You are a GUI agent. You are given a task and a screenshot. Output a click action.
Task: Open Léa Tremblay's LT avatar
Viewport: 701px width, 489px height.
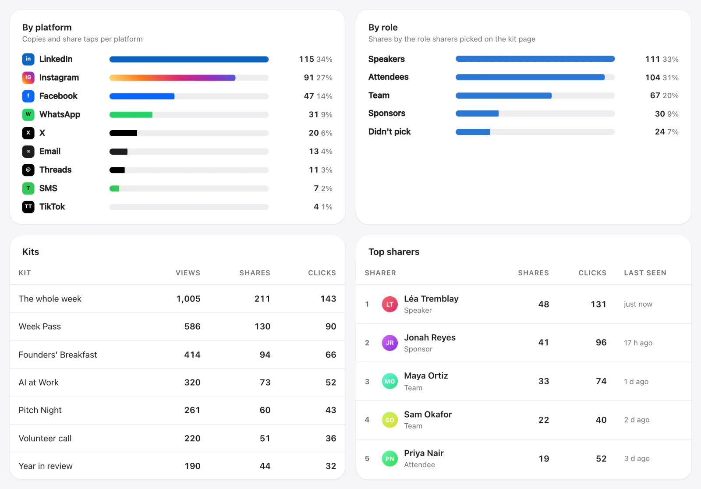coord(389,304)
